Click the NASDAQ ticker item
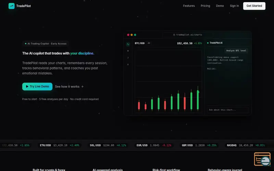This screenshot has width=274, height=171. coord(246,145)
